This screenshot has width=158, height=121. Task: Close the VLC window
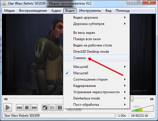[149, 2]
